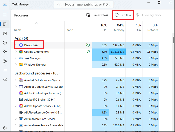Screen dimensions: 175x132
Task: Click the Discord app icon
Action: [x=21, y=45]
